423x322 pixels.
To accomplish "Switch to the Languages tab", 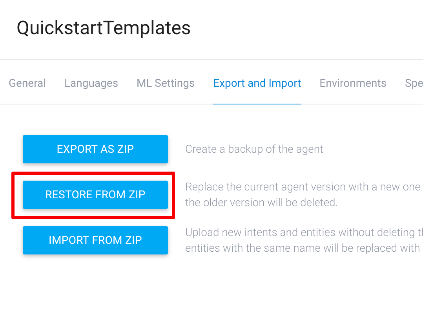I will point(91,83).
